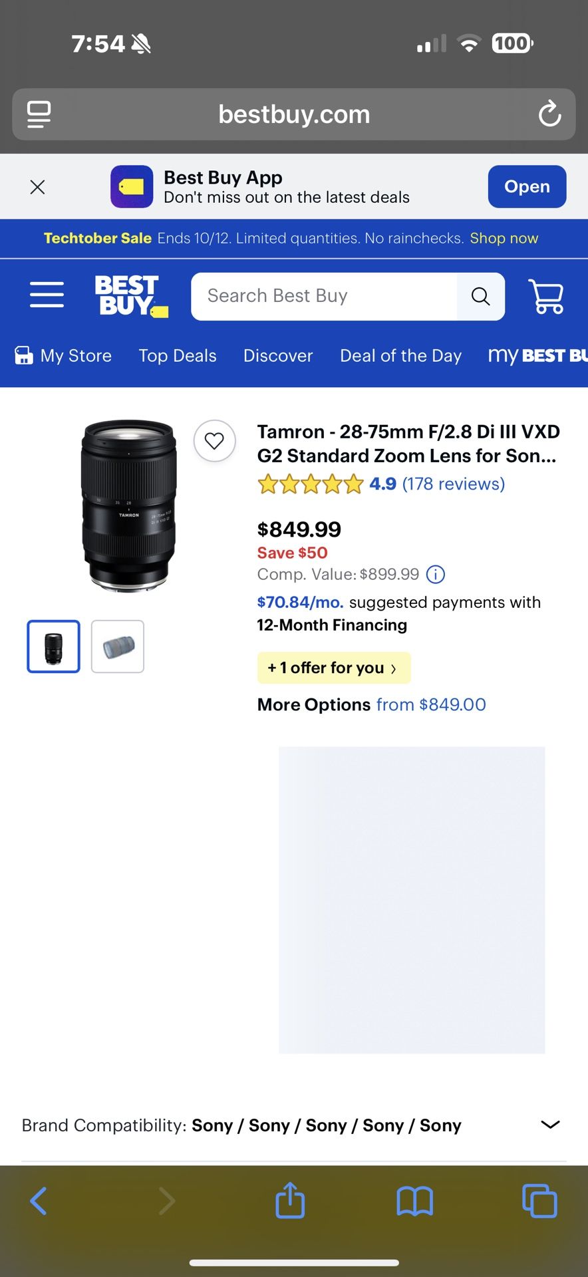The height and width of the screenshot is (1277, 588).
Task: Open Safari bookmarks
Action: [x=414, y=1201]
